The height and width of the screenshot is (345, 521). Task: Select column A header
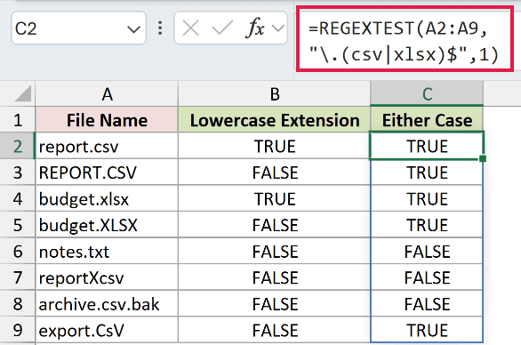[107, 94]
